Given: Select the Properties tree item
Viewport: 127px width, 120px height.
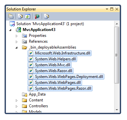Looking at the screenshot, I should [x=37, y=36].
